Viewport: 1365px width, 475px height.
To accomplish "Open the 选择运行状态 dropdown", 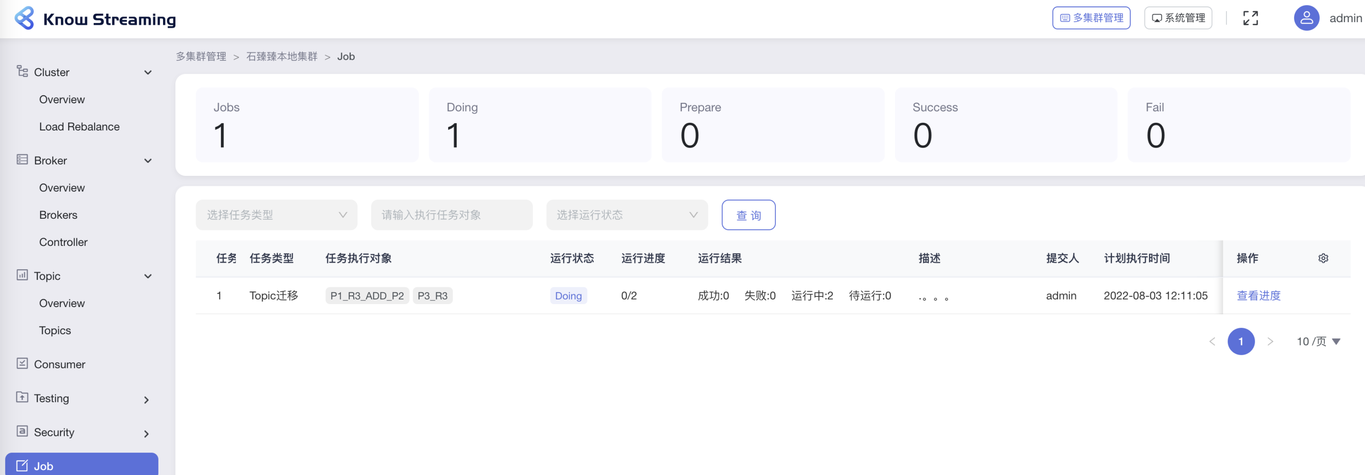I will coord(627,215).
